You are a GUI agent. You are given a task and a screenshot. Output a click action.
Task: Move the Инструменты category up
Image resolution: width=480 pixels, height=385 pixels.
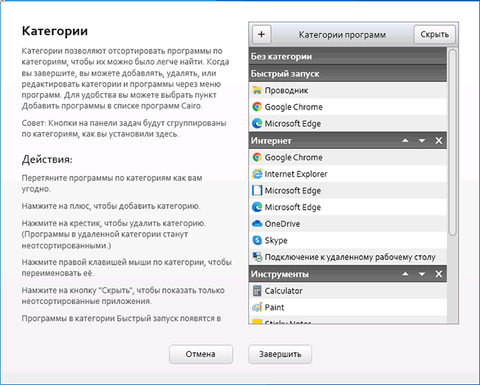coord(405,273)
